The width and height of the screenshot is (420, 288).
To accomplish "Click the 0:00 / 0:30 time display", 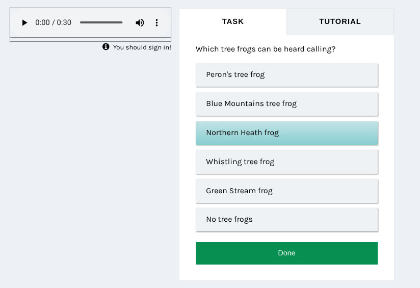I will tap(53, 23).
